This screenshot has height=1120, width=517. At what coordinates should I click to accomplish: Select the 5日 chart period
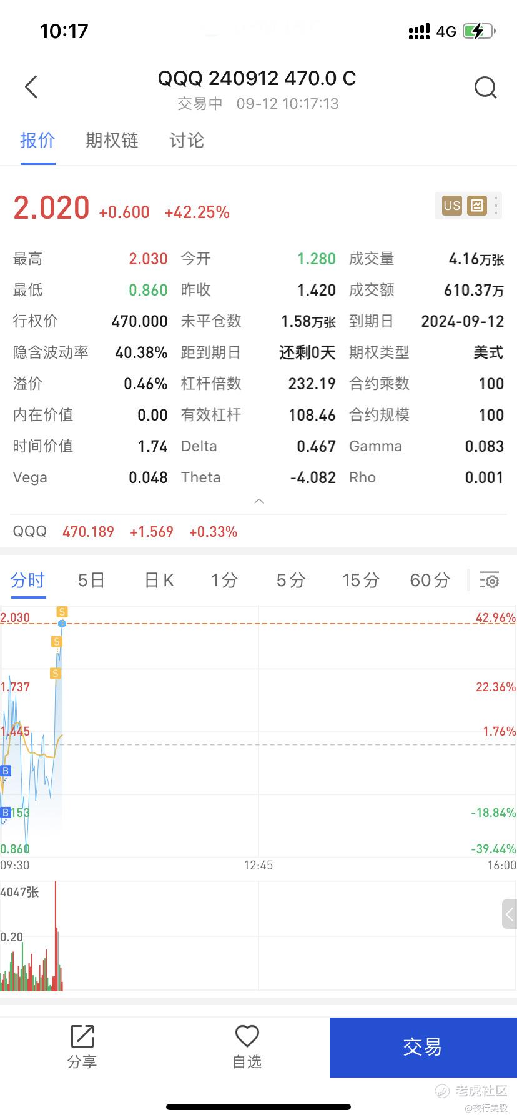pos(91,581)
